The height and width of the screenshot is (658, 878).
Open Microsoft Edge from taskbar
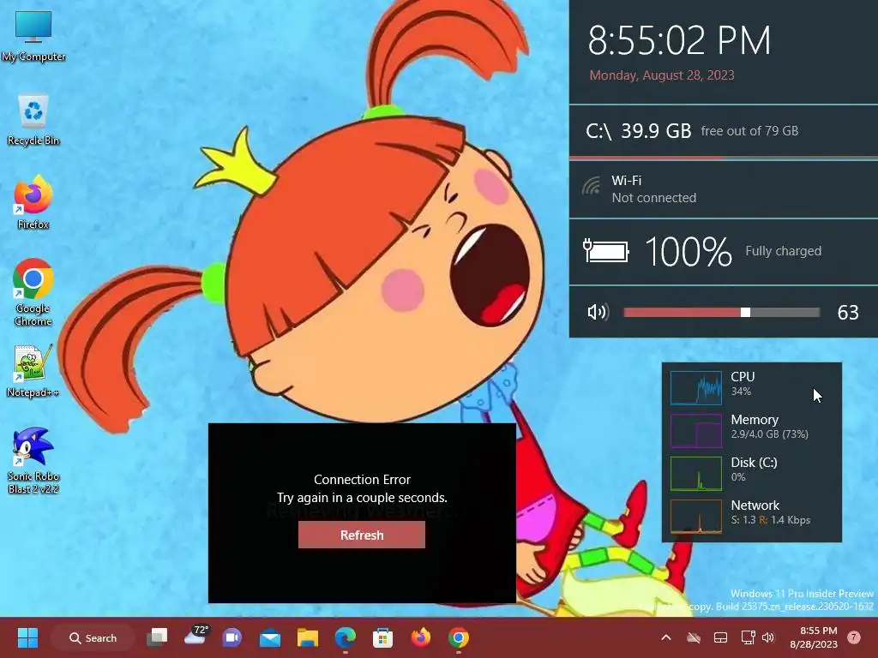(345, 637)
